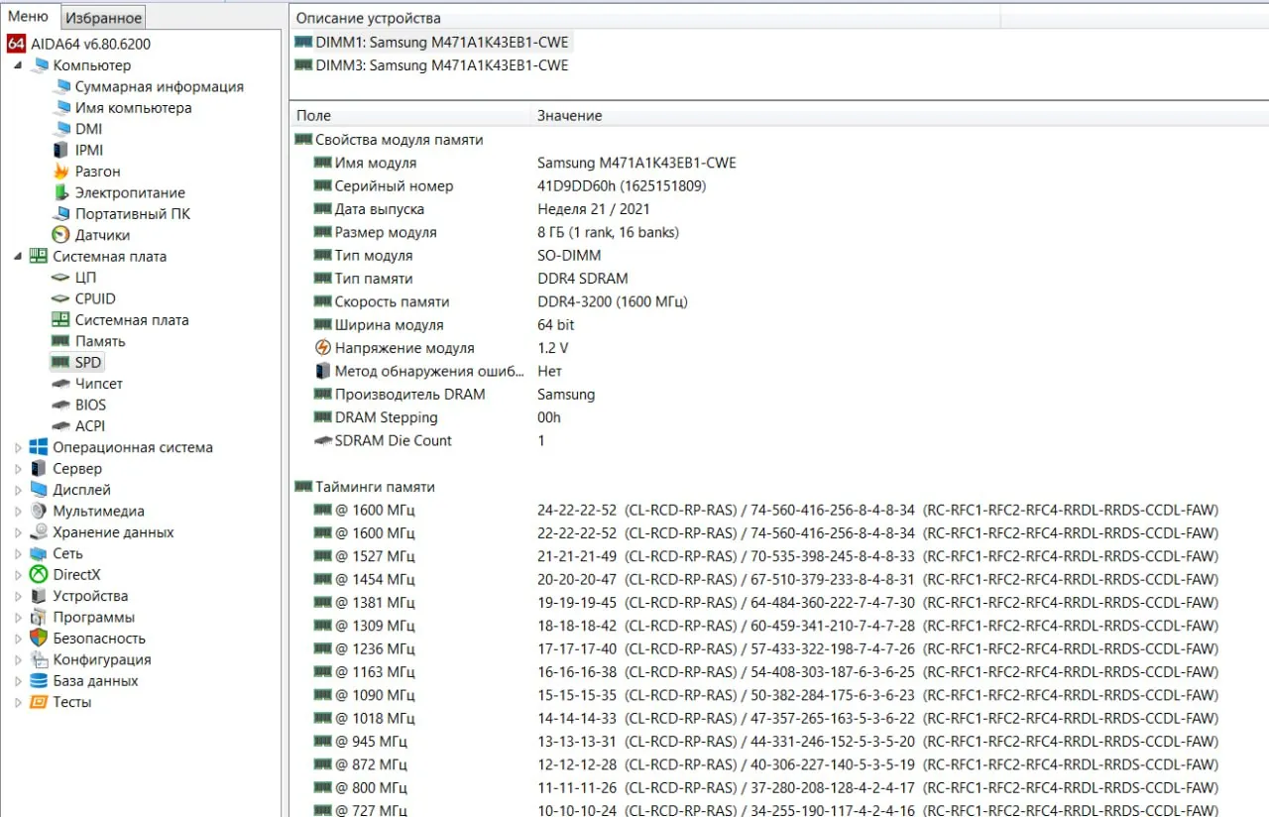Screen dimensions: 1269x817
Task: Select the Серийный номер row
Action: click(779, 185)
